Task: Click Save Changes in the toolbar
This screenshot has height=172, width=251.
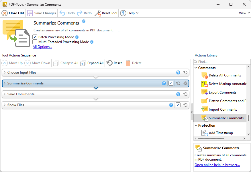Action: pyautogui.click(x=42, y=13)
